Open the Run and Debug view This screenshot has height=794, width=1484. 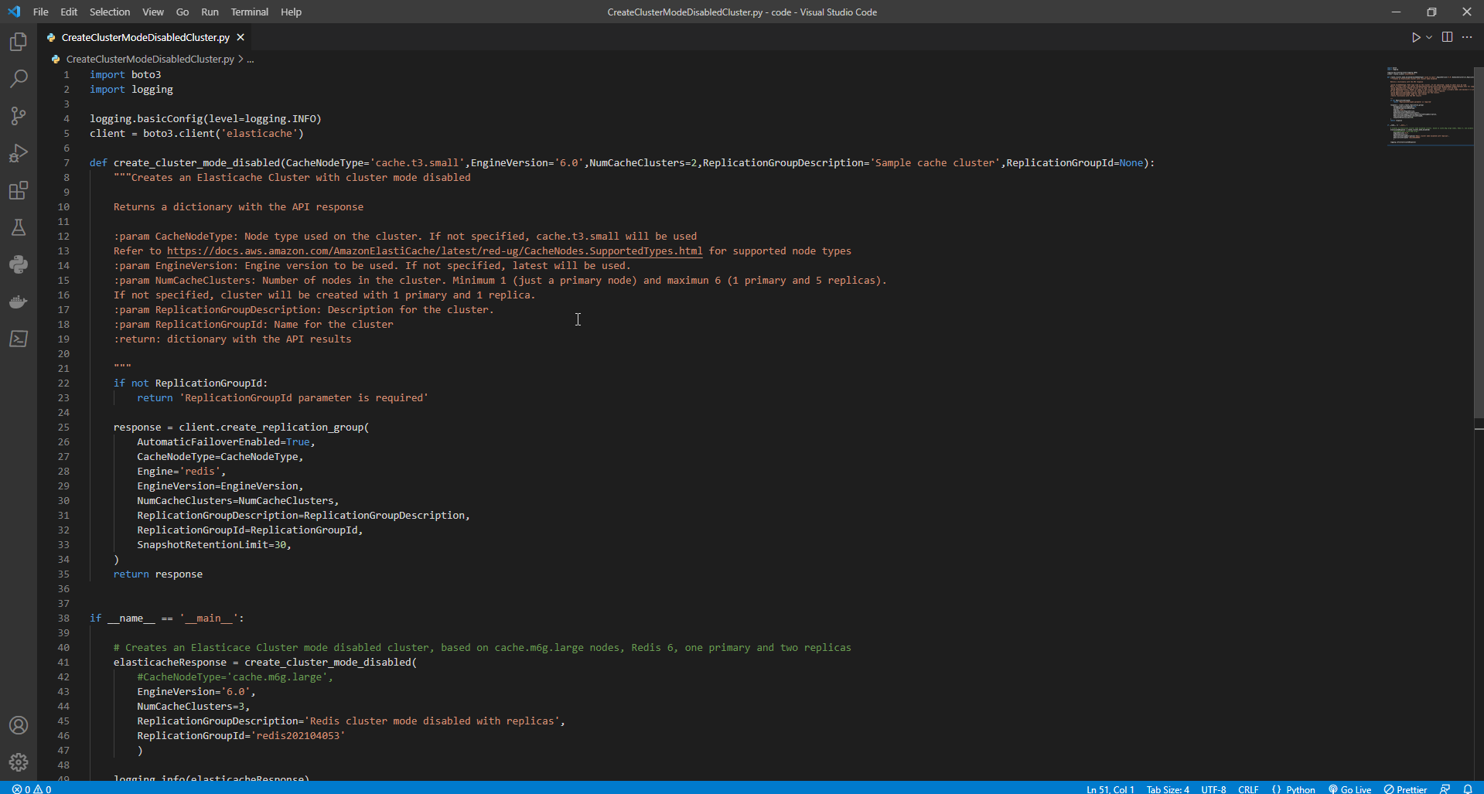(x=19, y=153)
